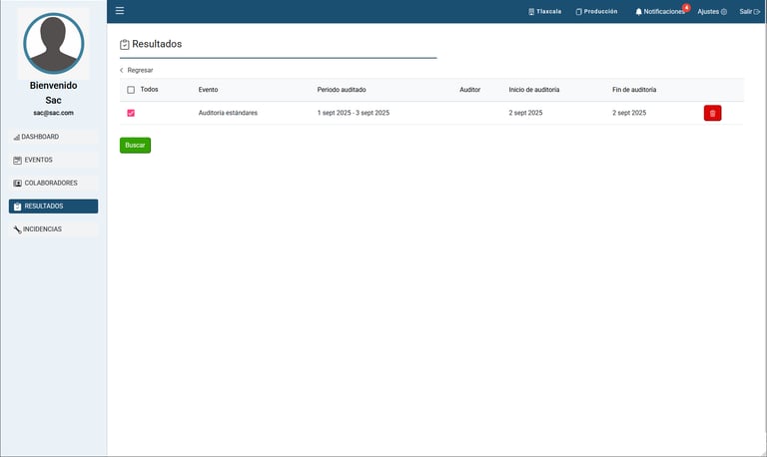Image resolution: width=767 pixels, height=457 pixels.
Task: Click the green Buscar button
Action: pyautogui.click(x=135, y=145)
